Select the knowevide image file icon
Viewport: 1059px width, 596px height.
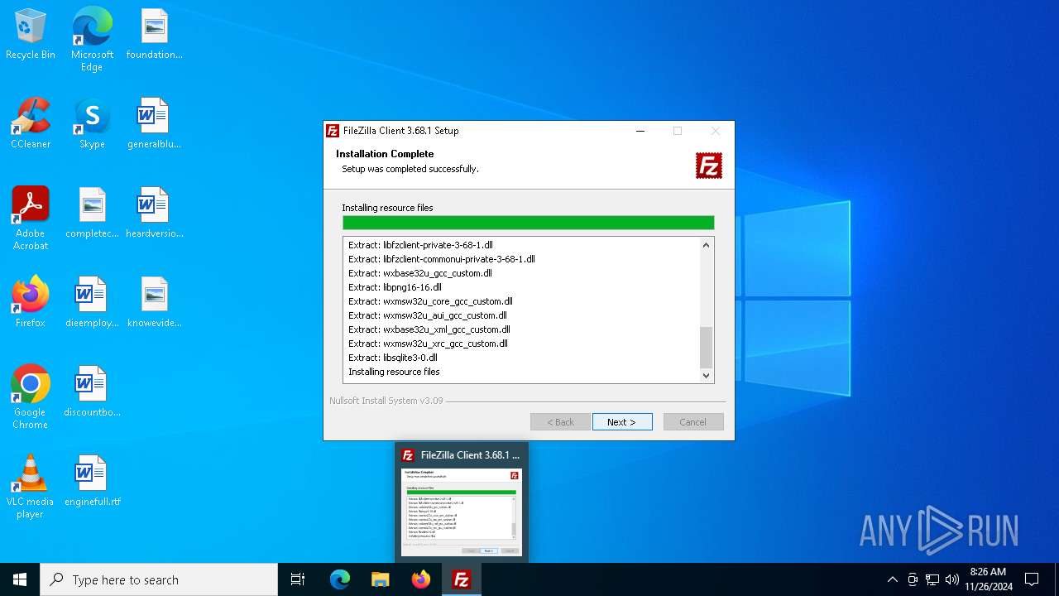click(154, 303)
